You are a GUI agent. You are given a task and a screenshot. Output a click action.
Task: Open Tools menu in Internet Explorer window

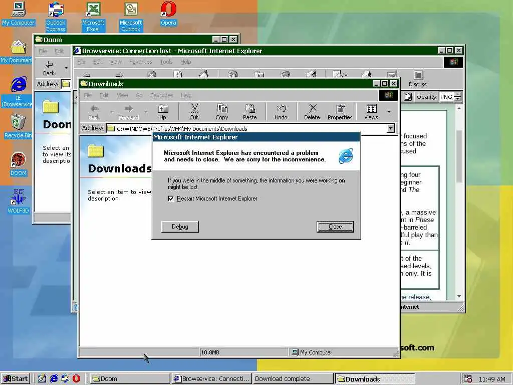click(x=166, y=62)
